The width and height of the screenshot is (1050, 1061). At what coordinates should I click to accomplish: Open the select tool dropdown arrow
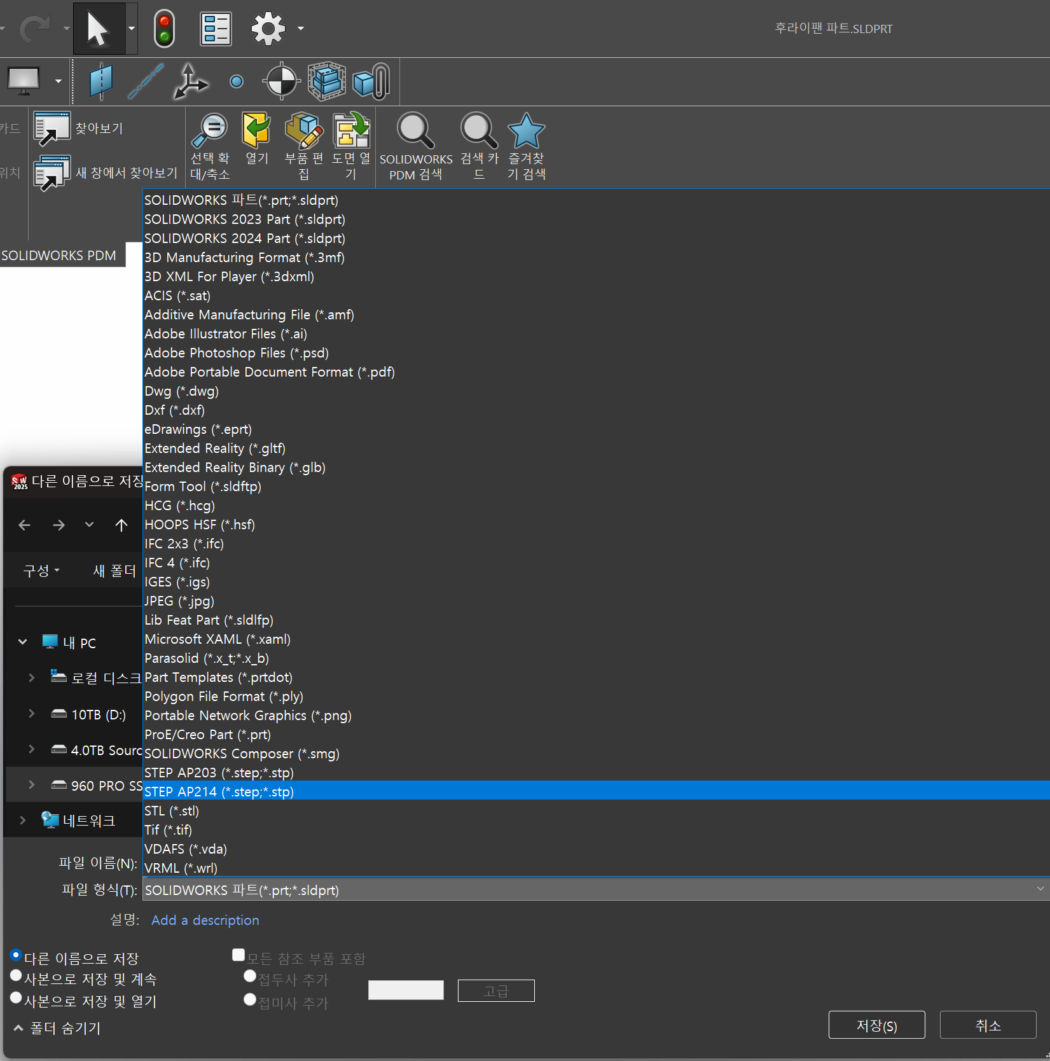[132, 29]
